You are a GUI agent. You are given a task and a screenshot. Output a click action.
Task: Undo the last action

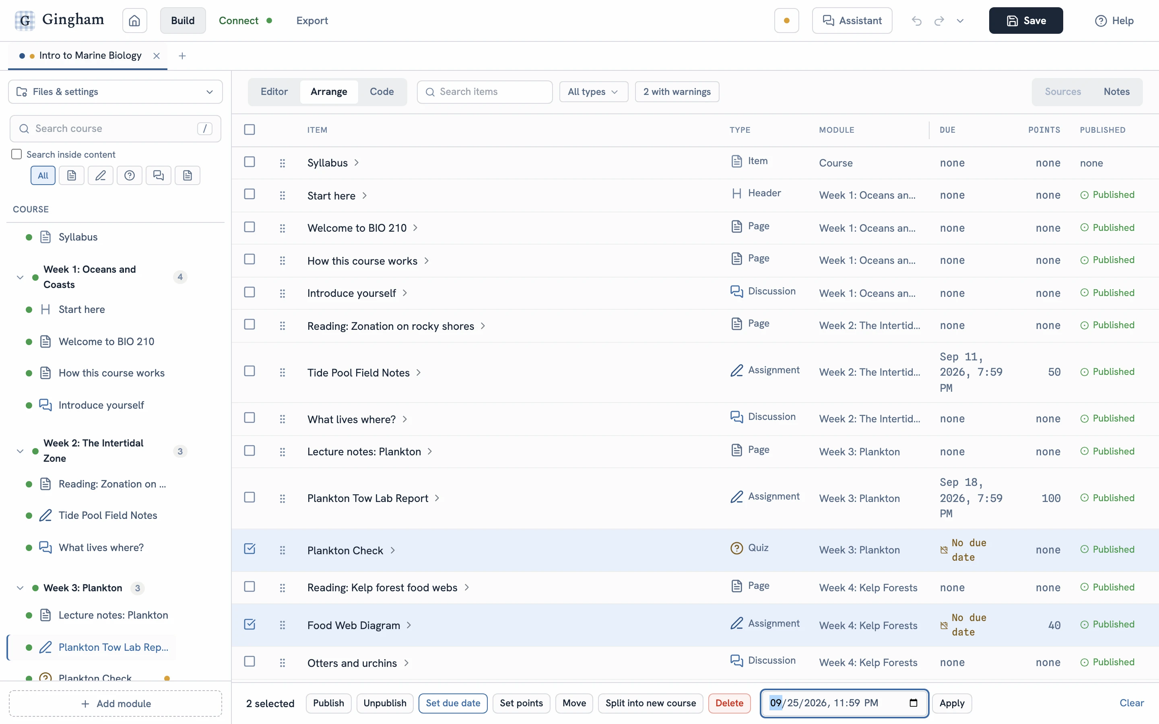tap(916, 21)
